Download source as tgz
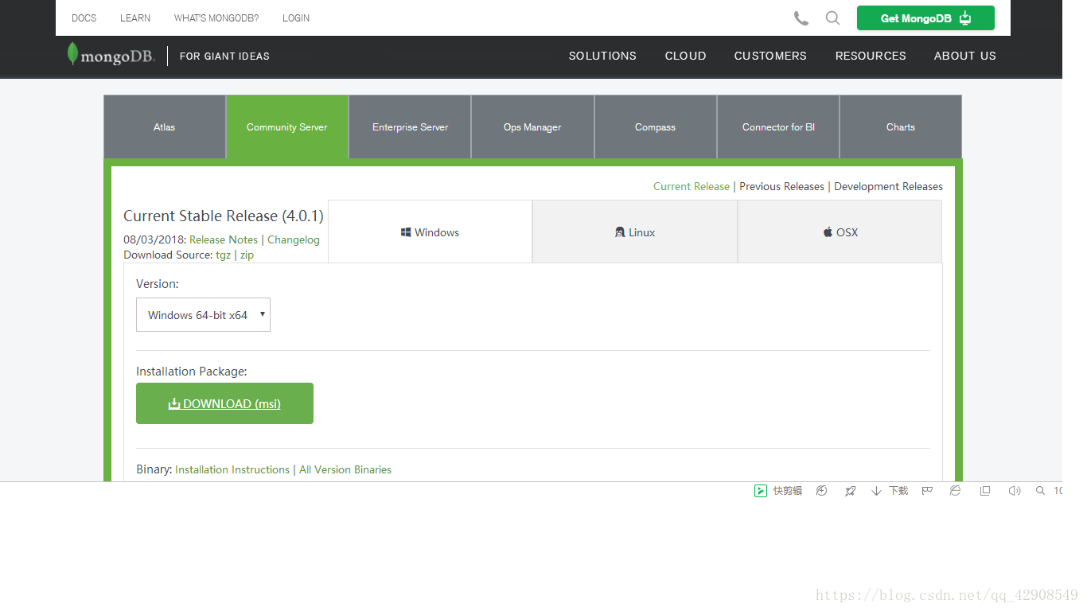This screenshot has width=1087, height=611. pyautogui.click(x=223, y=255)
